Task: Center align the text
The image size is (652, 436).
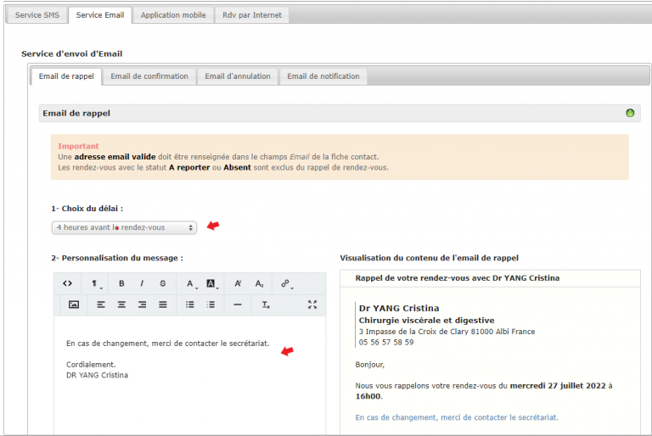Action: 121,305
